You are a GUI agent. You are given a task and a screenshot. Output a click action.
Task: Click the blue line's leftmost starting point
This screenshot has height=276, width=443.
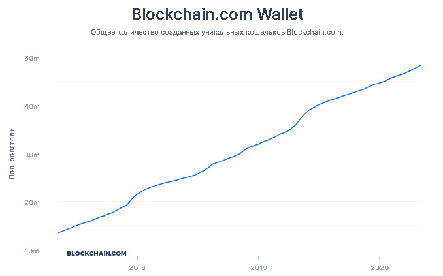58,232
